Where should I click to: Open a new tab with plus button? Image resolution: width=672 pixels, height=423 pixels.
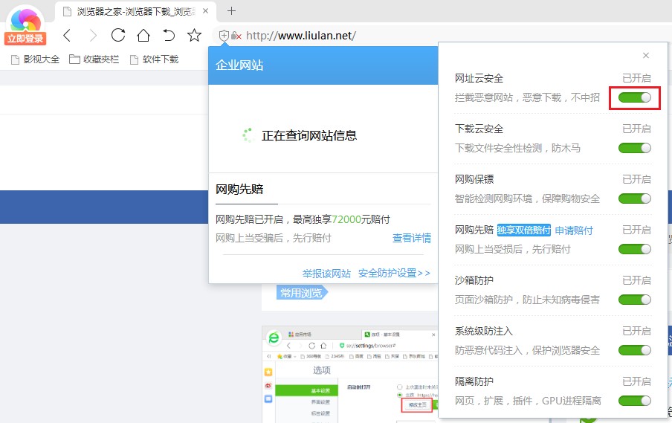[231, 10]
